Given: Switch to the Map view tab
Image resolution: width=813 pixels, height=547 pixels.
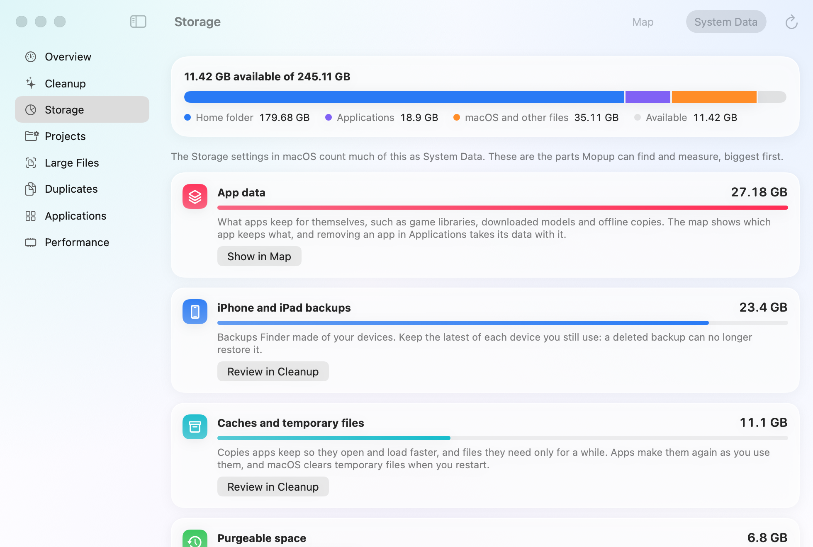Looking at the screenshot, I should [643, 22].
